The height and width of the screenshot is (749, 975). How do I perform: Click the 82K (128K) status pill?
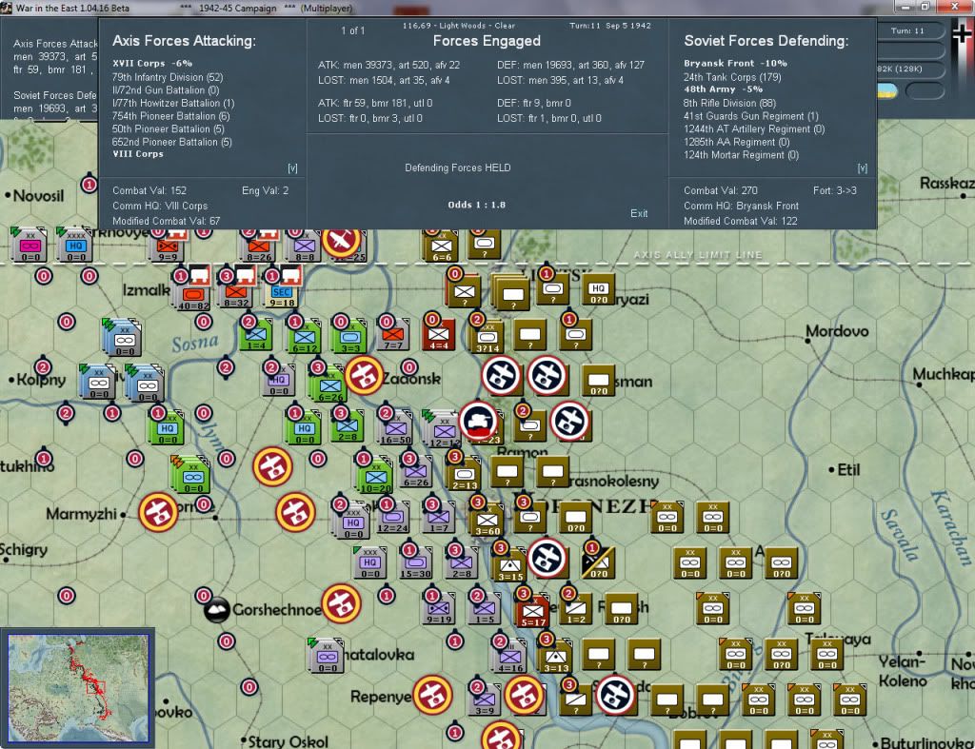pyautogui.click(x=907, y=69)
